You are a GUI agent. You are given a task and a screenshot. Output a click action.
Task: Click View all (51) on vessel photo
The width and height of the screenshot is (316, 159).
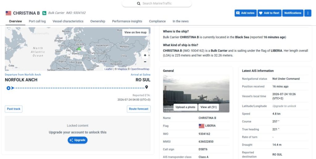point(209,107)
